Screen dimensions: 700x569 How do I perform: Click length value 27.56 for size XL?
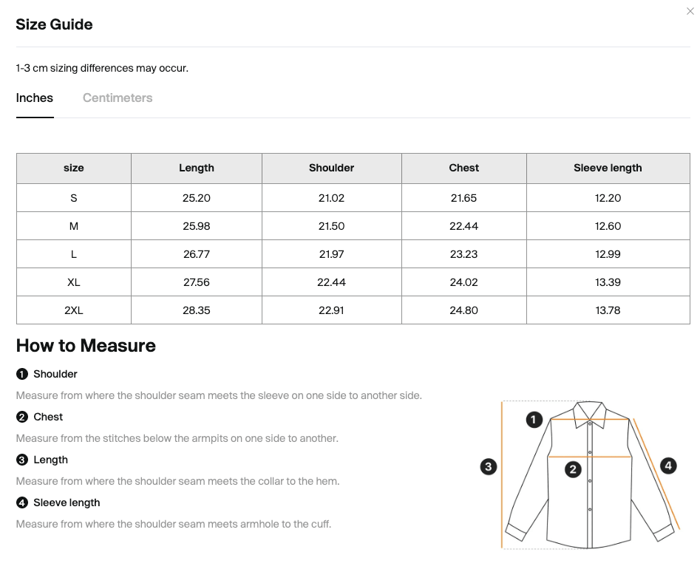[197, 282]
